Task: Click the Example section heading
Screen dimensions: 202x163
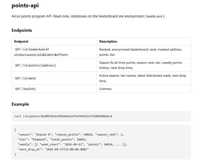Action: pos(20,104)
